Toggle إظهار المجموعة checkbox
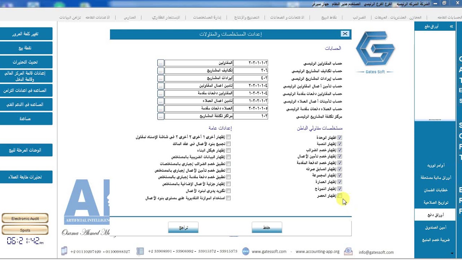Viewport: 462px width, 260px height. coord(340,175)
